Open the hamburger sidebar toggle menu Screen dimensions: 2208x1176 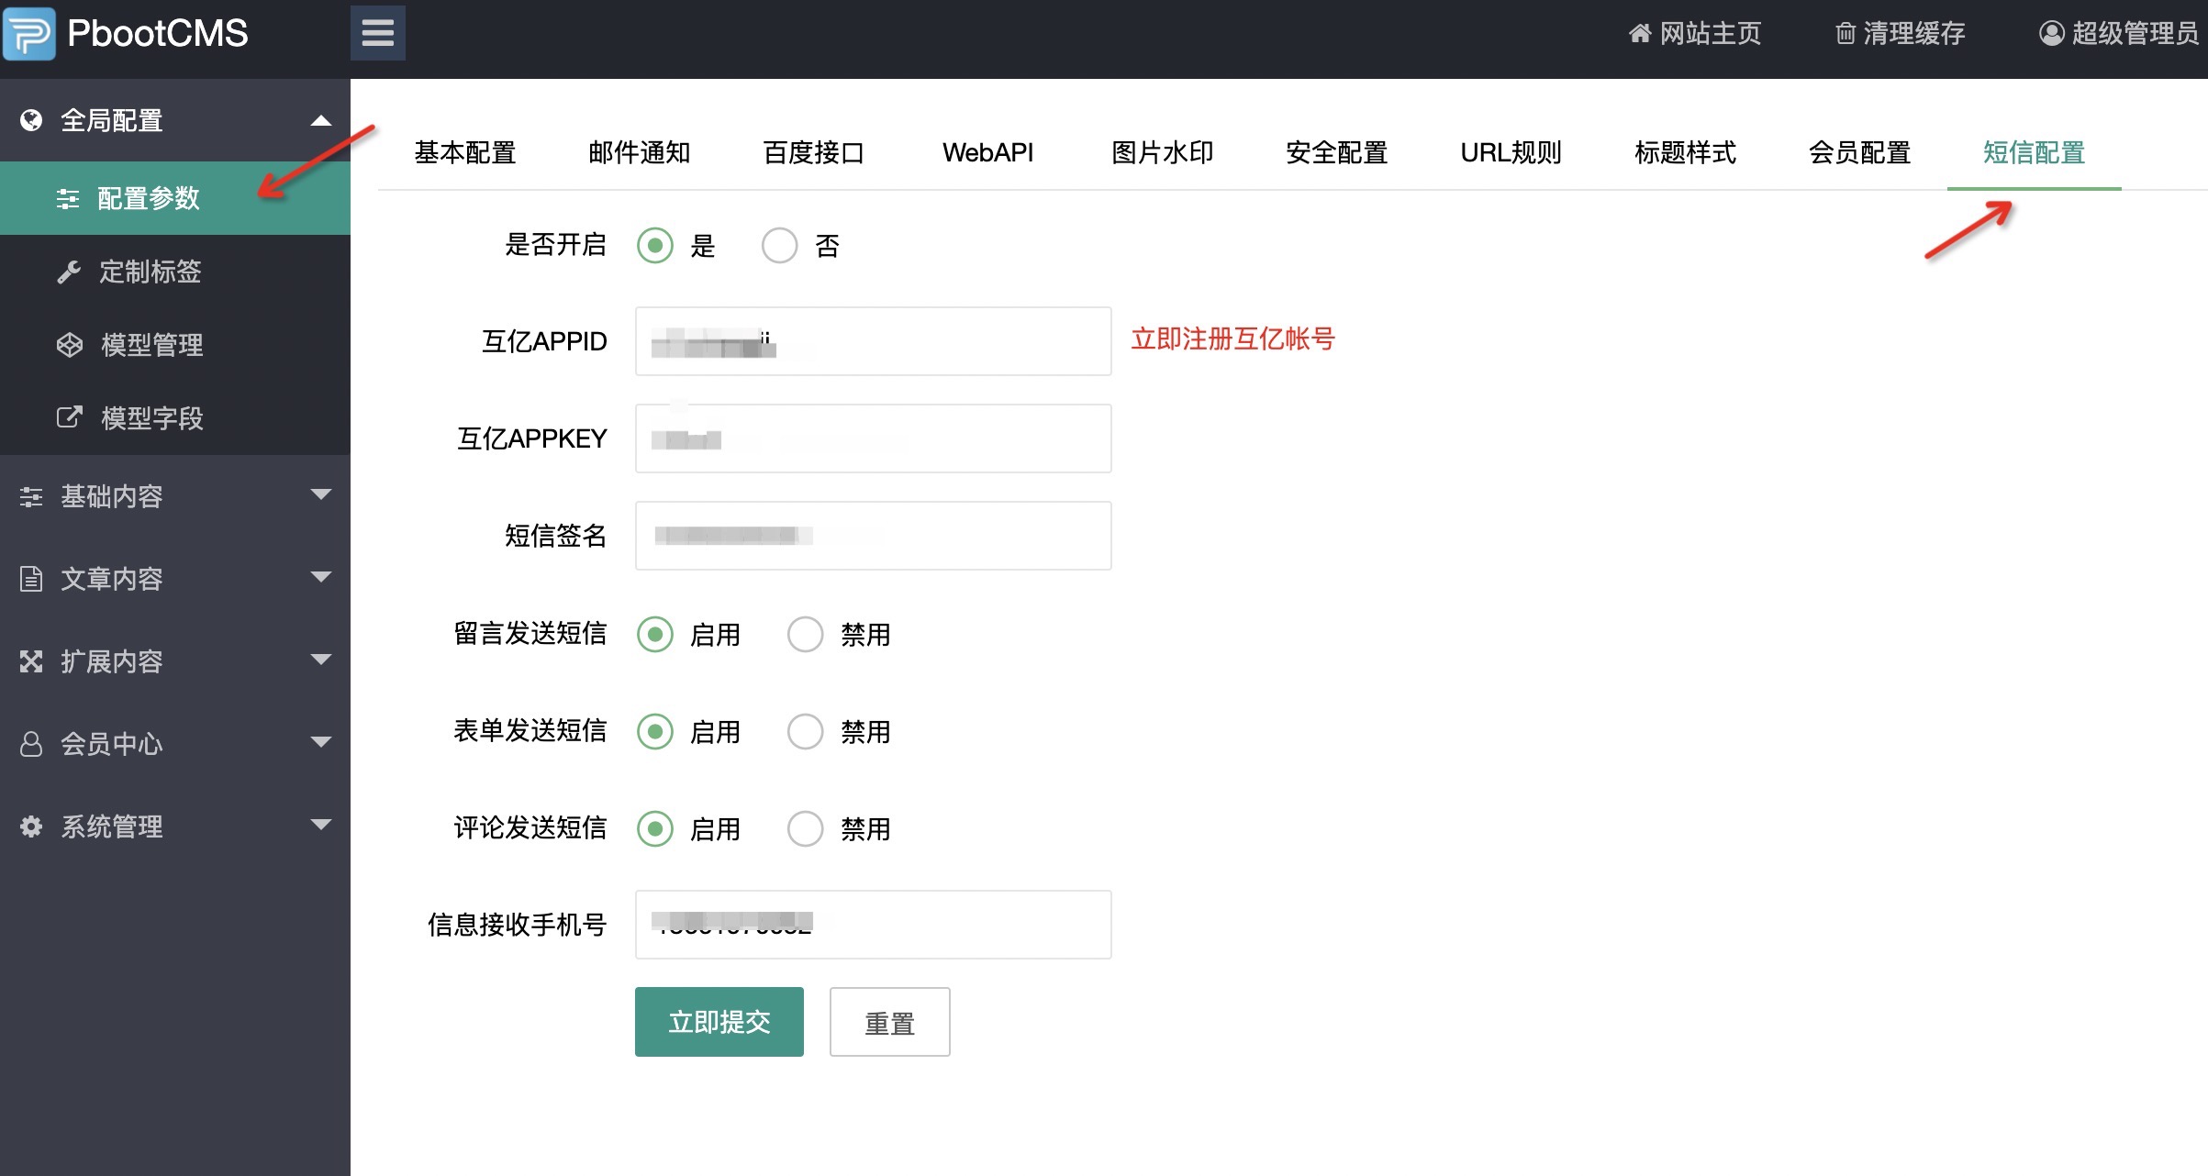click(377, 32)
